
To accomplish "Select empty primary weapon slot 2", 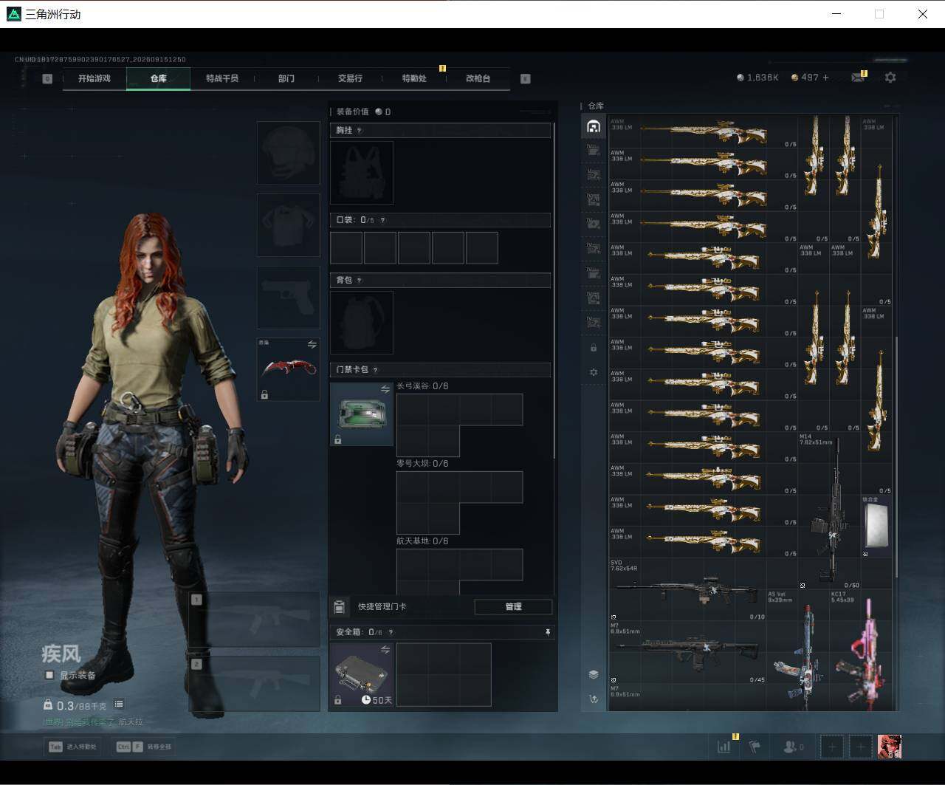I will click(x=255, y=684).
